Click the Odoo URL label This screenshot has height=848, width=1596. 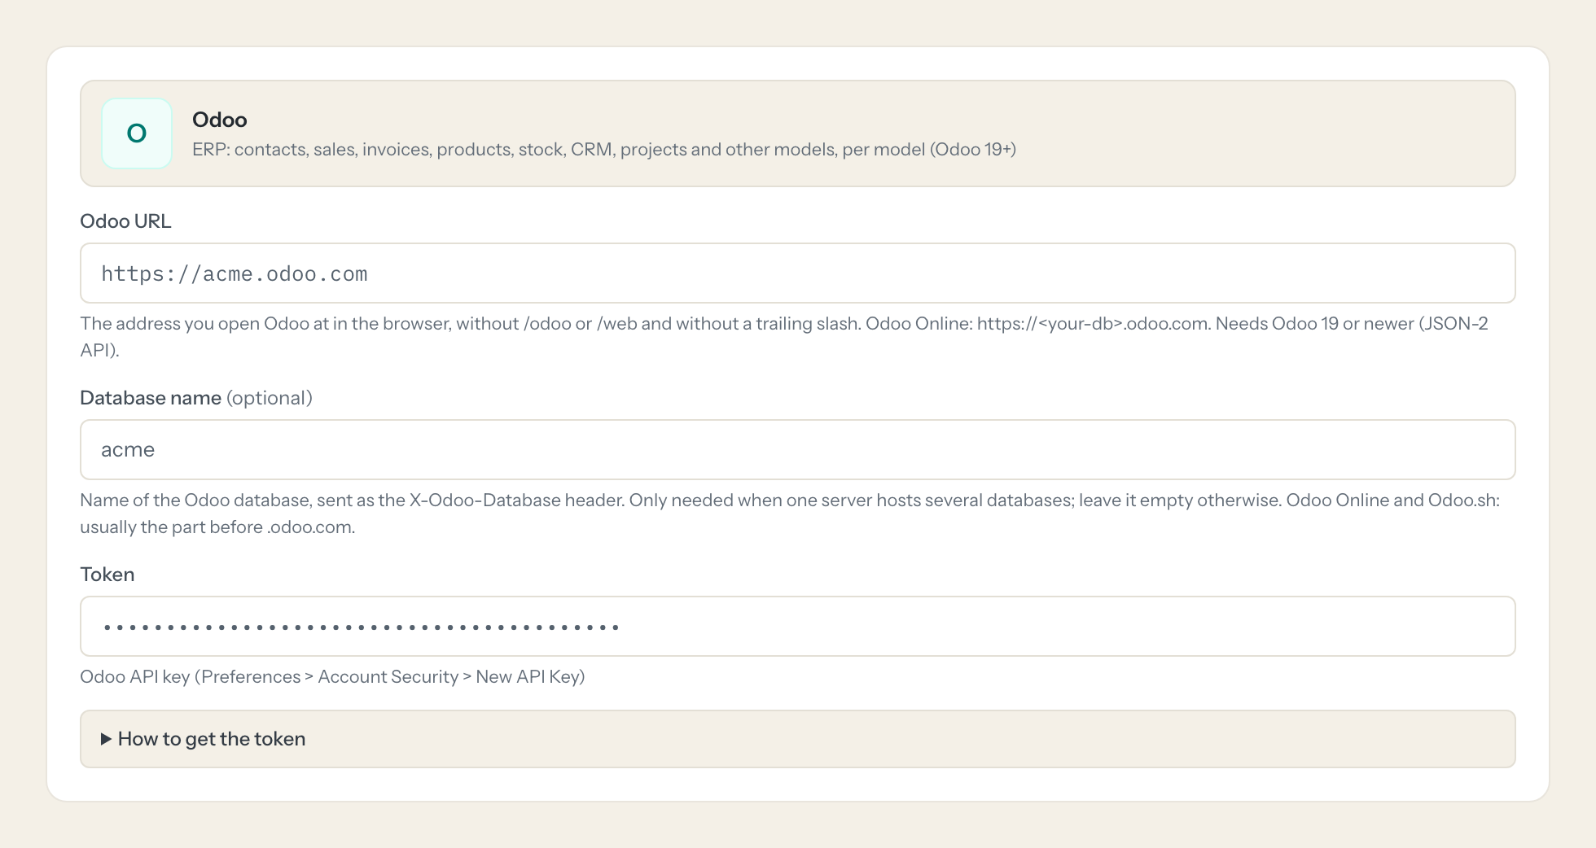pyautogui.click(x=125, y=221)
